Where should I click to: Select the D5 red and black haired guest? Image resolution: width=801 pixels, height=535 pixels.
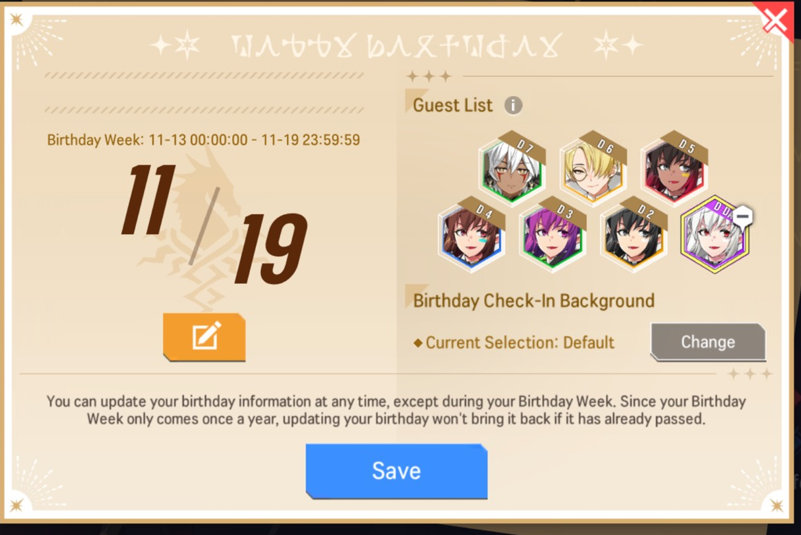[x=674, y=168]
